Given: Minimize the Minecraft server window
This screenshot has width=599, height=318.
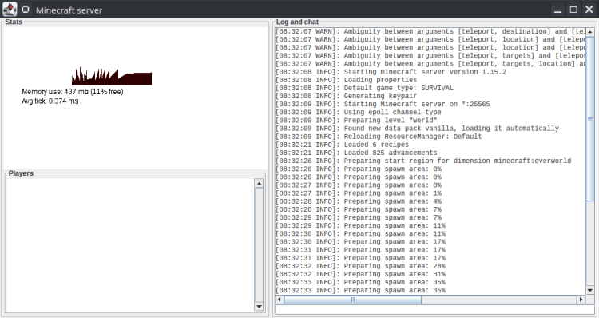Looking at the screenshot, I should point(557,10).
